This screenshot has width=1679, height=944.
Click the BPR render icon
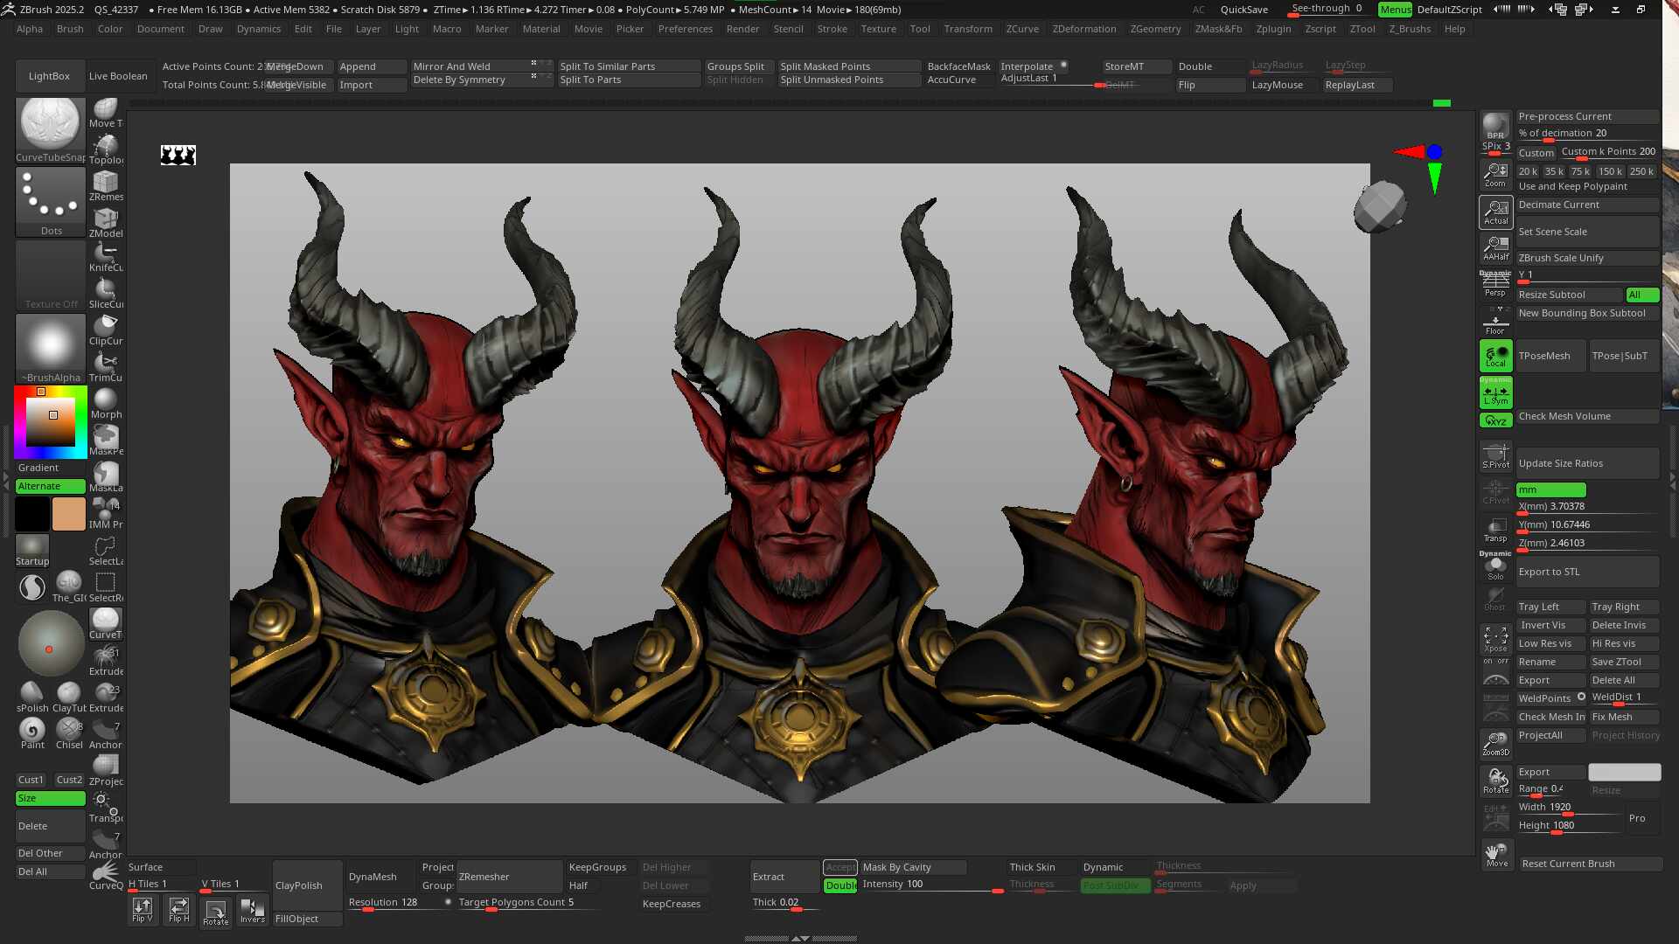pyautogui.click(x=1495, y=125)
